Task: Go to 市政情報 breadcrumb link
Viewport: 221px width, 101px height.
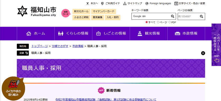Action: coord(78,46)
